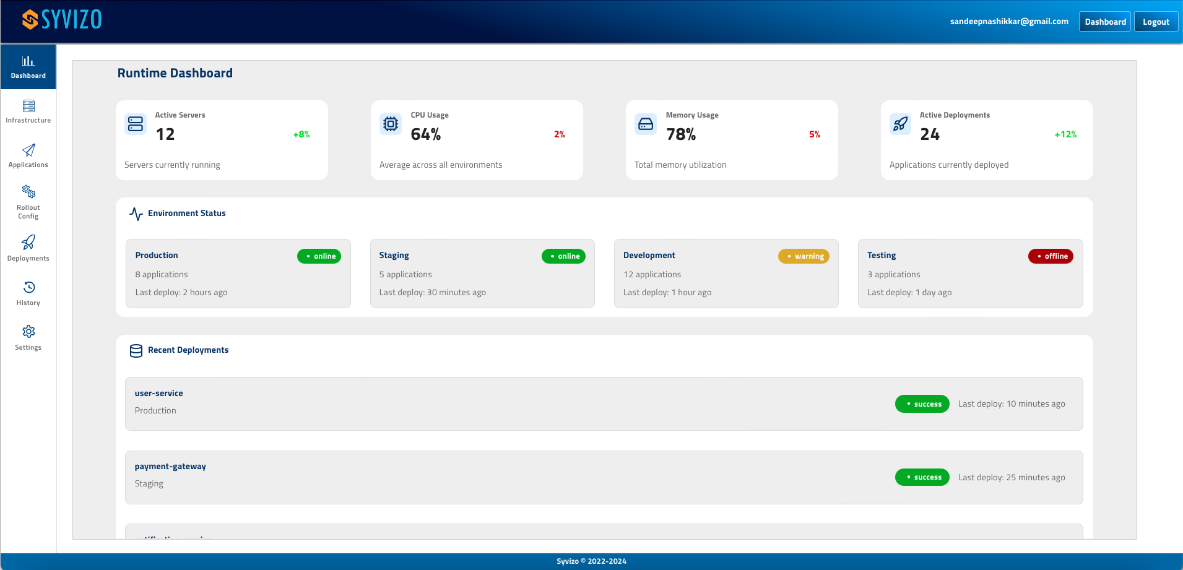Open History page

[28, 293]
